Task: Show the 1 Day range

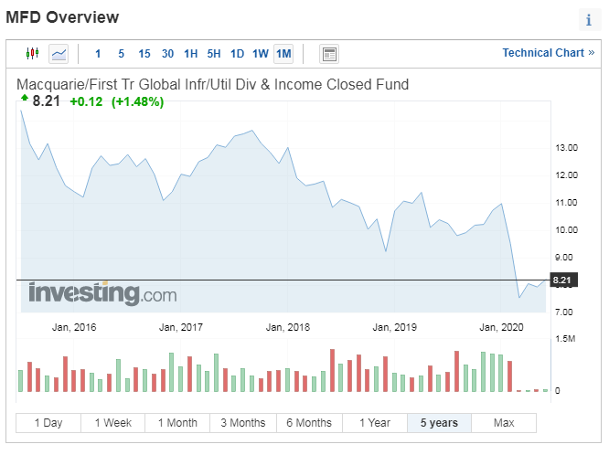Action: tap(48, 423)
